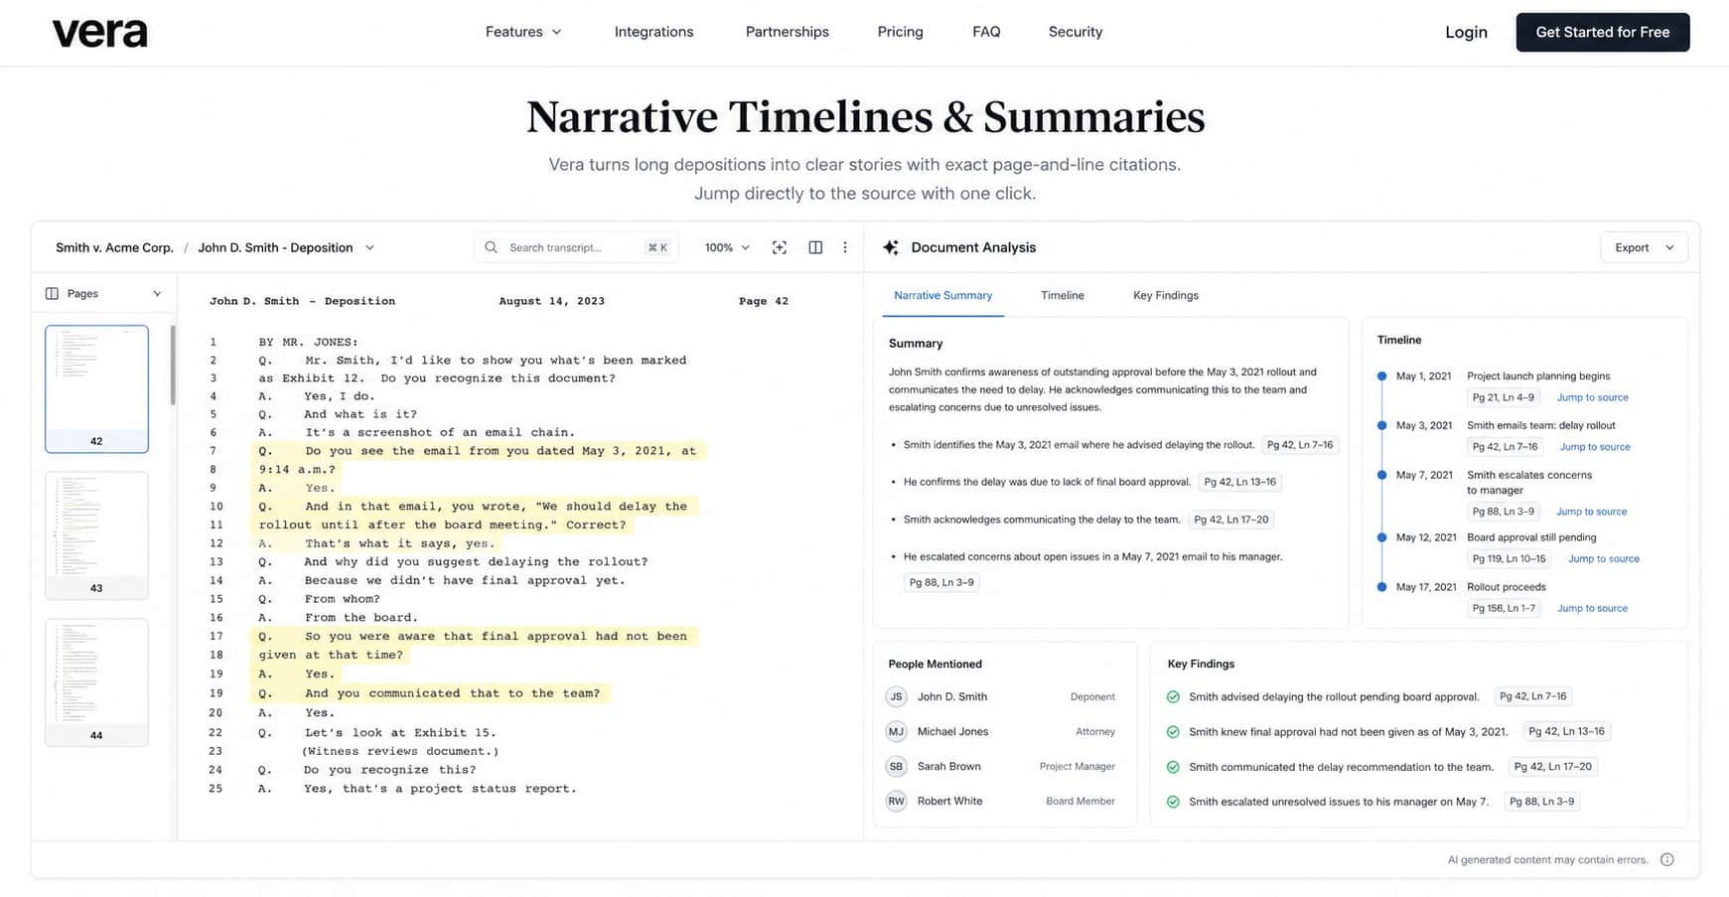Click the Pages panel sidebar icon

[x=52, y=293]
